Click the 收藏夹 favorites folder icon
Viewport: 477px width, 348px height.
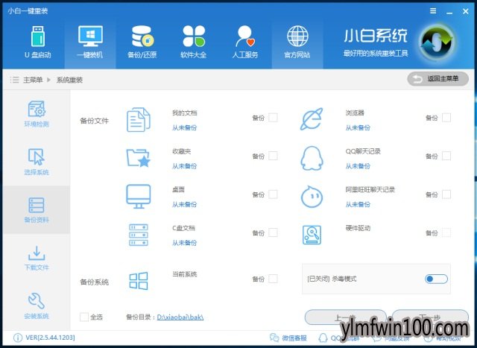139,158
